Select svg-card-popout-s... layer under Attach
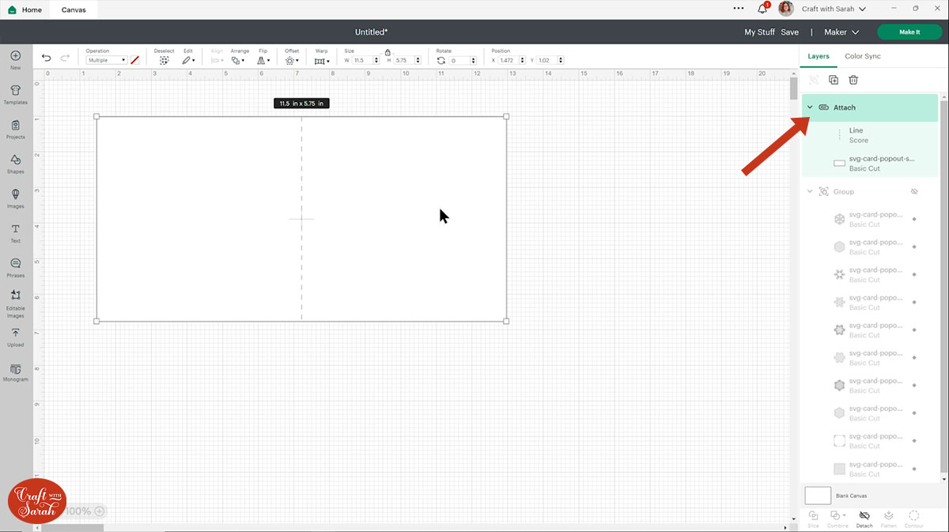 tap(870, 164)
